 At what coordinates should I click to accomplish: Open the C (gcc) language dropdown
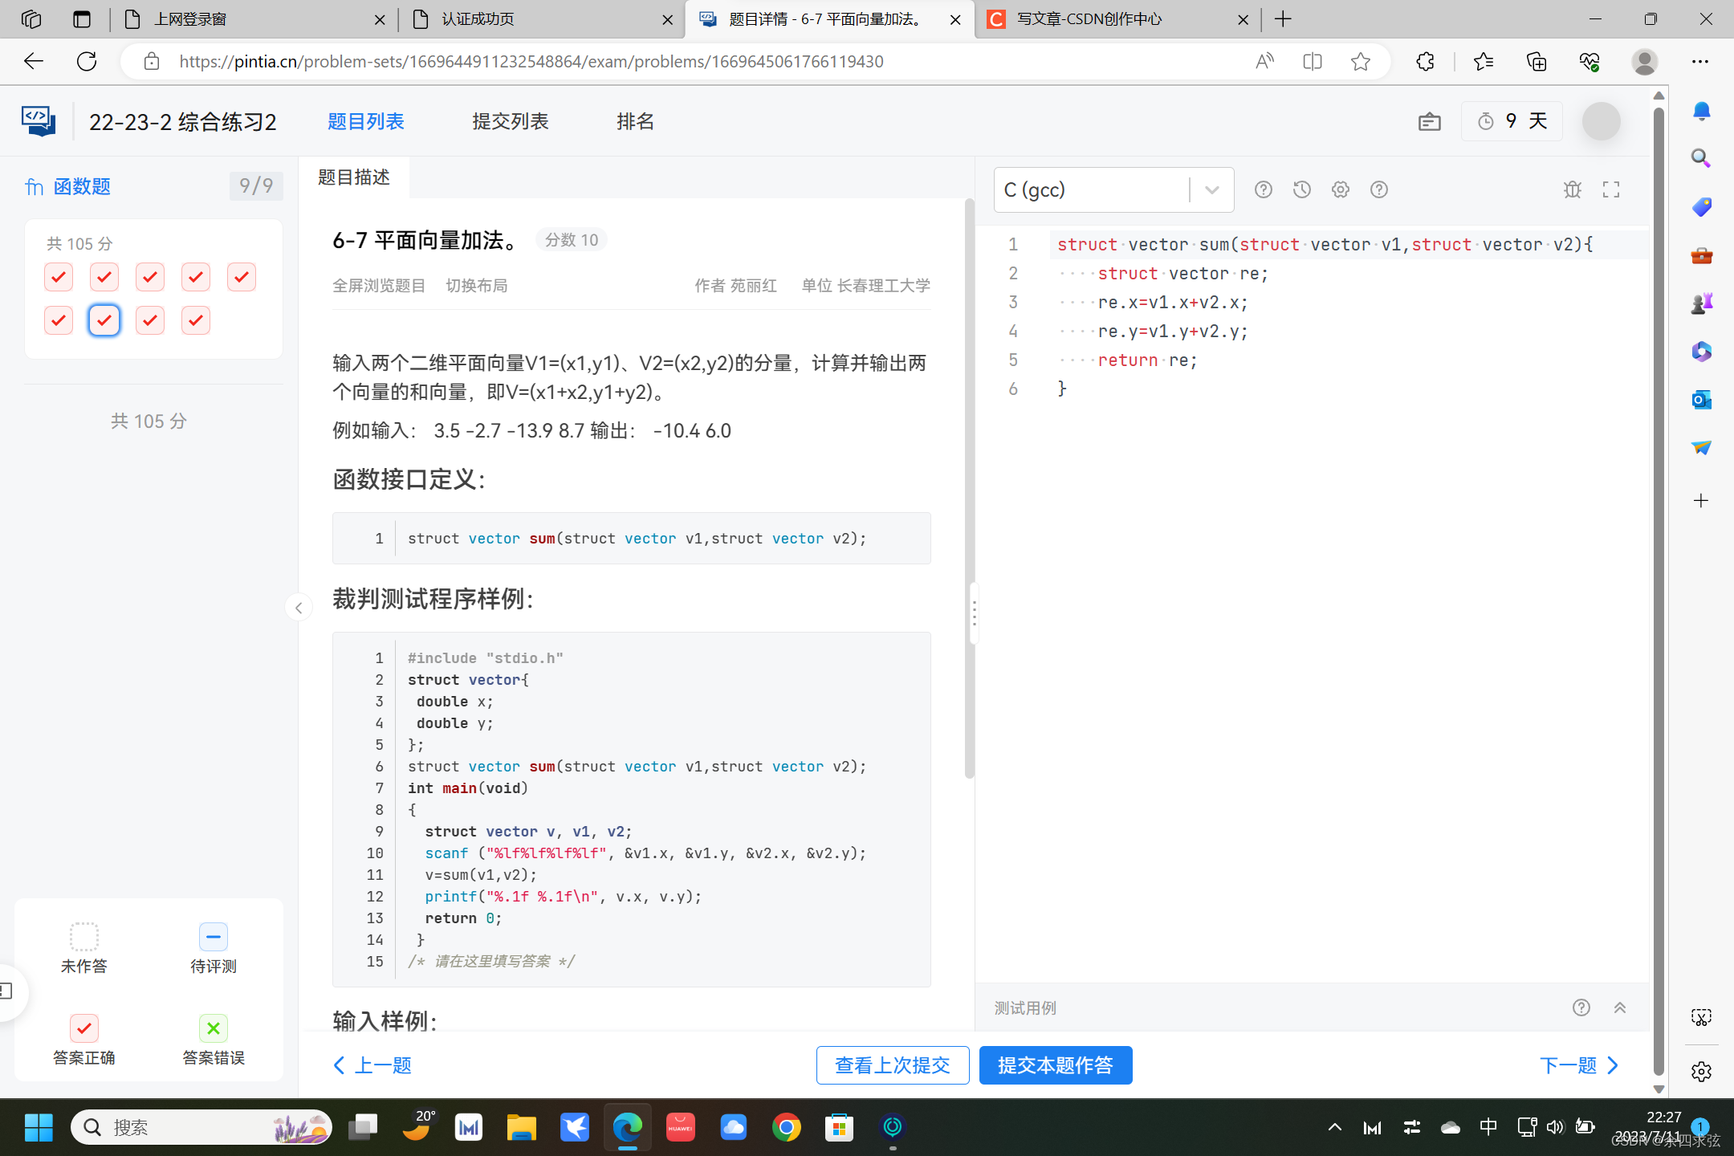pos(1113,189)
